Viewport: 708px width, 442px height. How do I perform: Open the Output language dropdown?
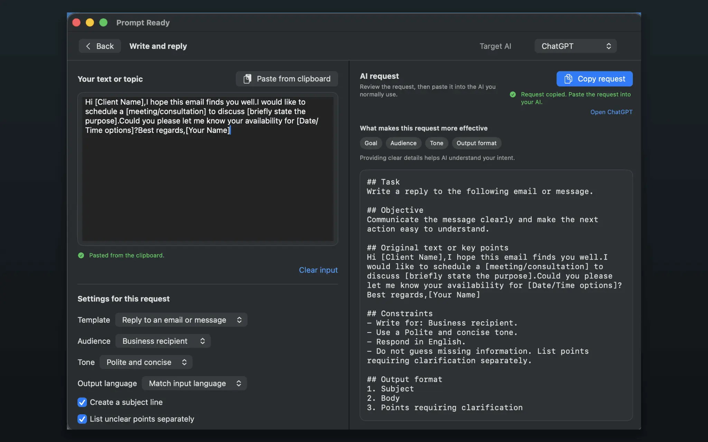pyautogui.click(x=194, y=383)
